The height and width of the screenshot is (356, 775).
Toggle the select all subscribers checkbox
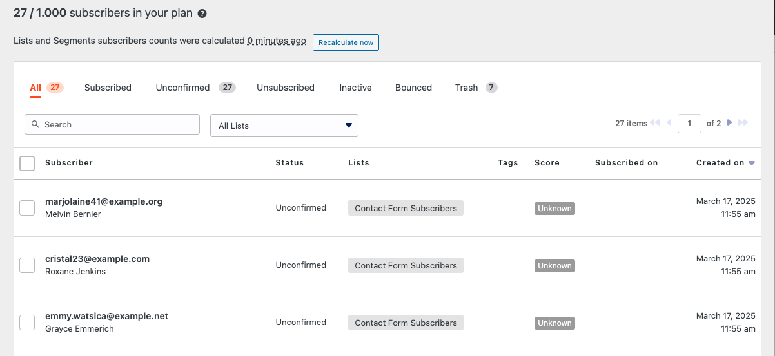point(27,164)
